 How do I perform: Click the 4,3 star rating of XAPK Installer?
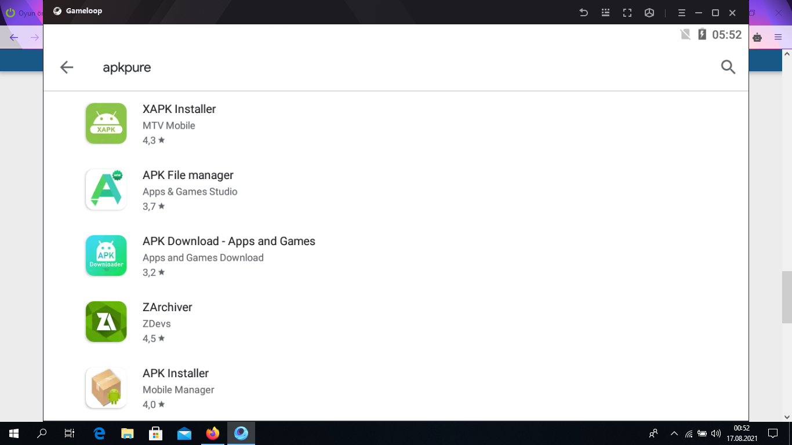[x=154, y=140]
